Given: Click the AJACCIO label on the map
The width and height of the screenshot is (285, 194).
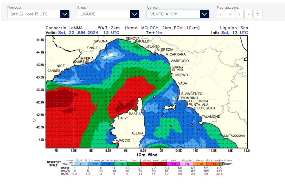Looking at the screenshot, I should click(123, 140).
